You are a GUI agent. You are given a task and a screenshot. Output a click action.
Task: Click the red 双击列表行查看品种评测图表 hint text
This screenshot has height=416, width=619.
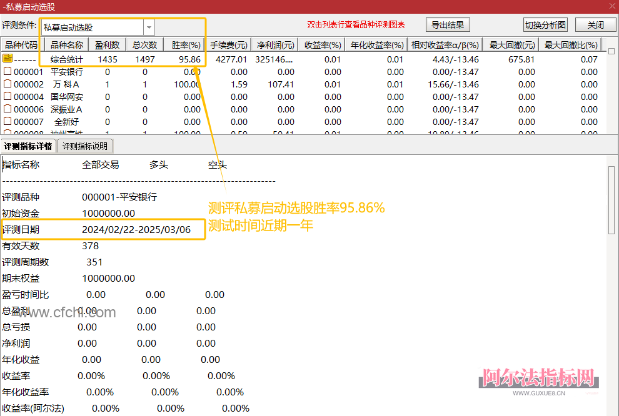(356, 24)
